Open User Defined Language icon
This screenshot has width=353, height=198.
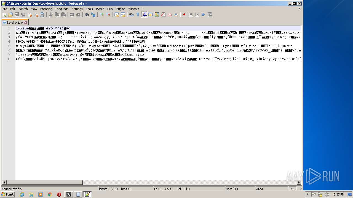pos(151,15)
